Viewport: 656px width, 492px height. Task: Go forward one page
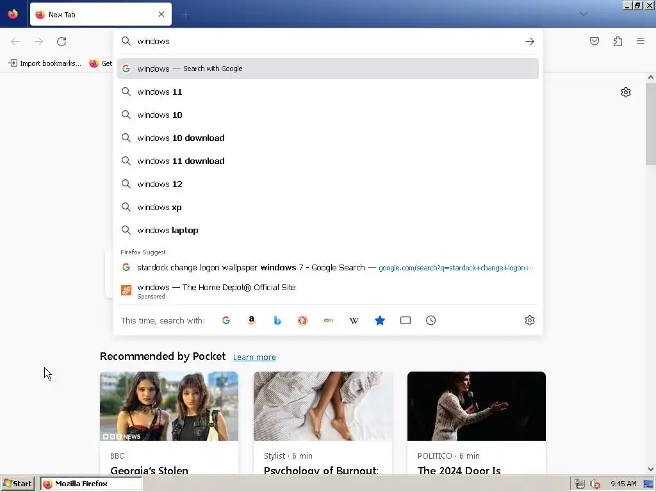coord(38,42)
